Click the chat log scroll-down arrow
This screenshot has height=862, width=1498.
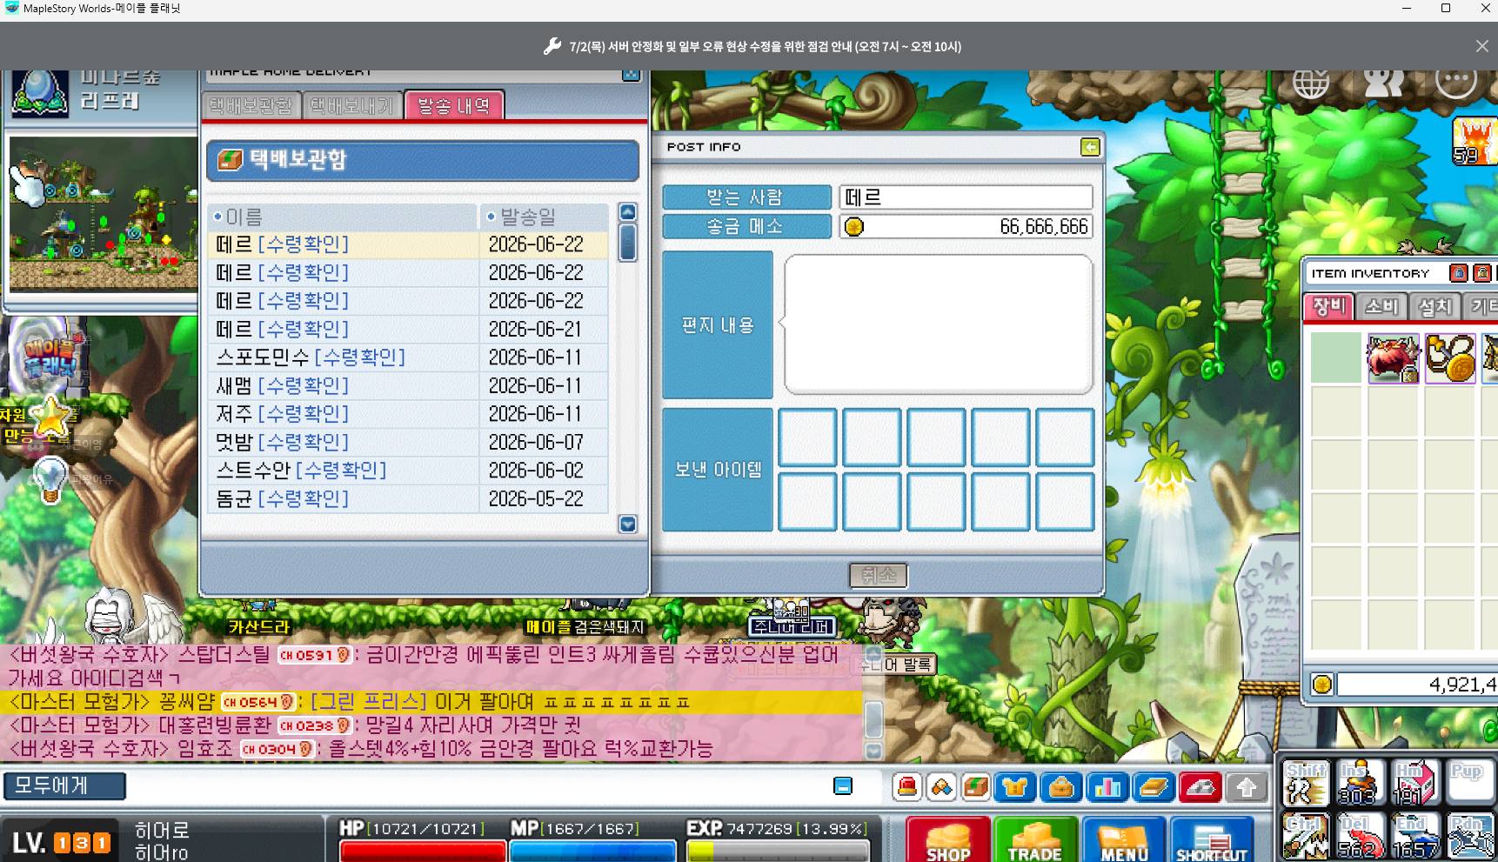point(873,751)
